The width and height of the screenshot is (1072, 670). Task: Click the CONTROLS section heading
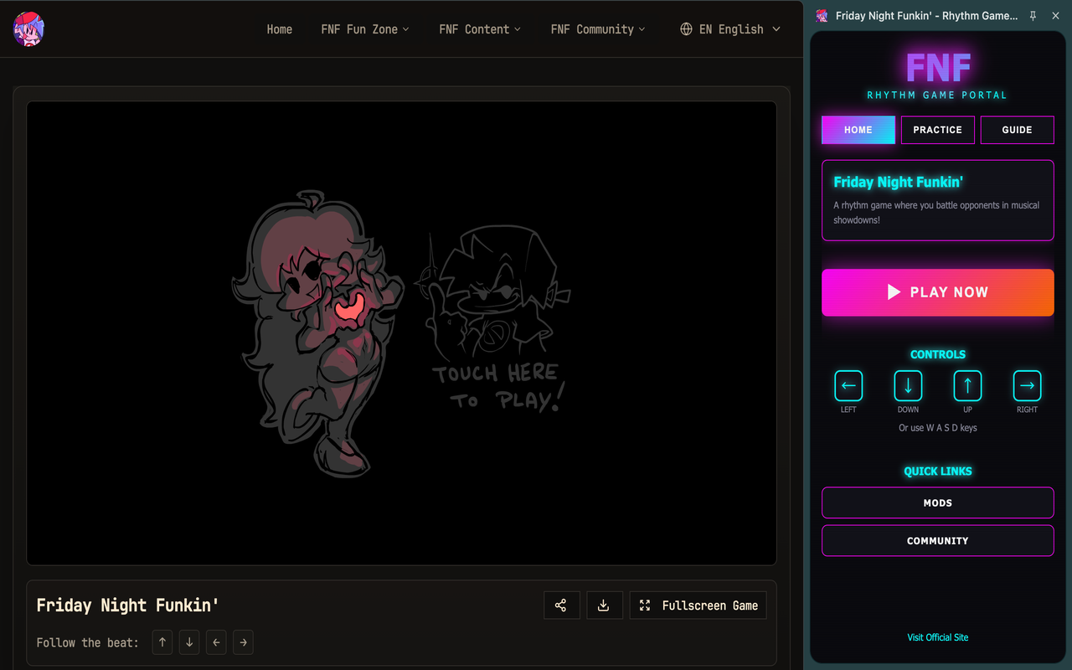pos(938,354)
